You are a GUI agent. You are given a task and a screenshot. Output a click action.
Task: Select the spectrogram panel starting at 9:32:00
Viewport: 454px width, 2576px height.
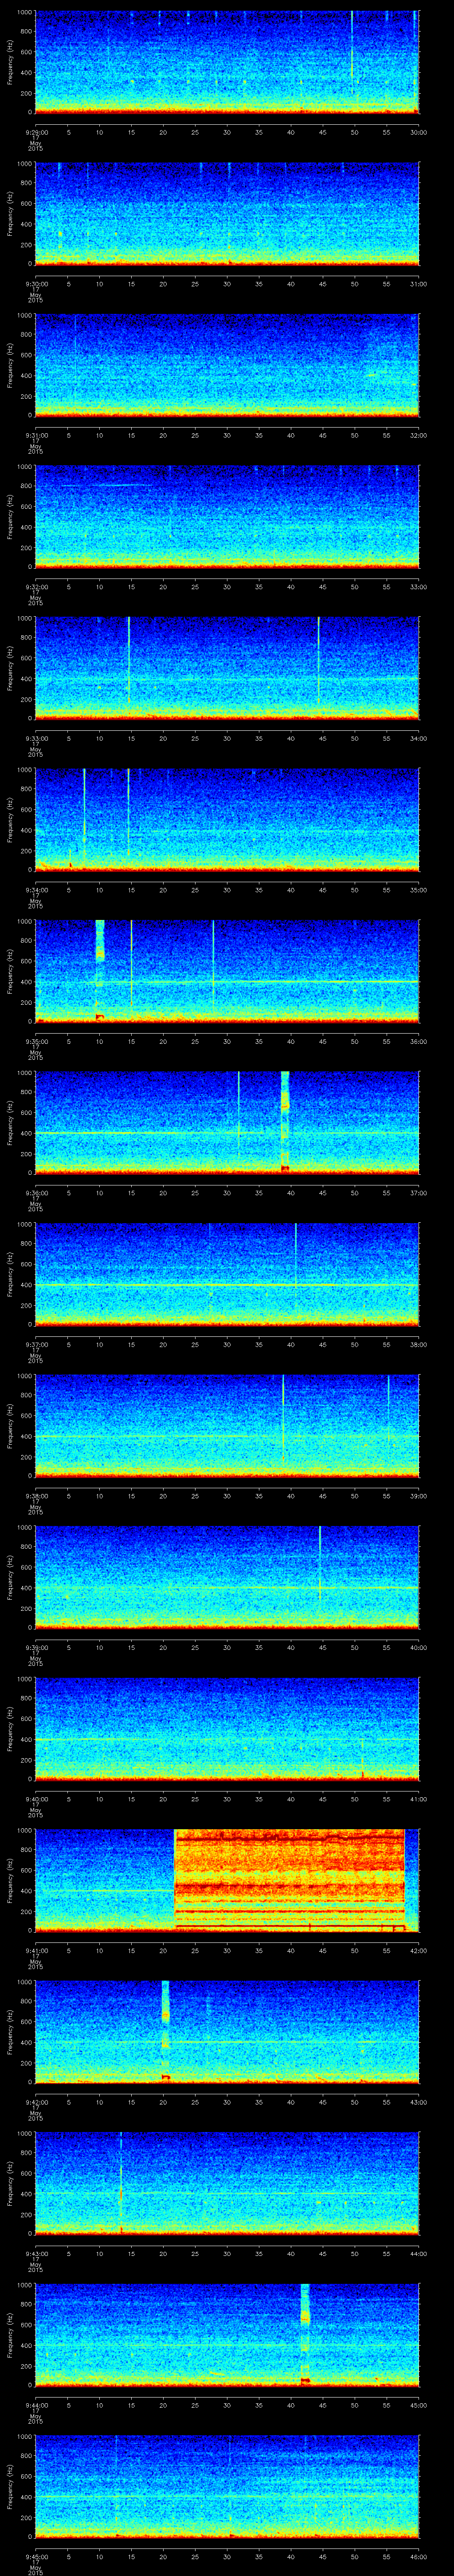[227, 516]
